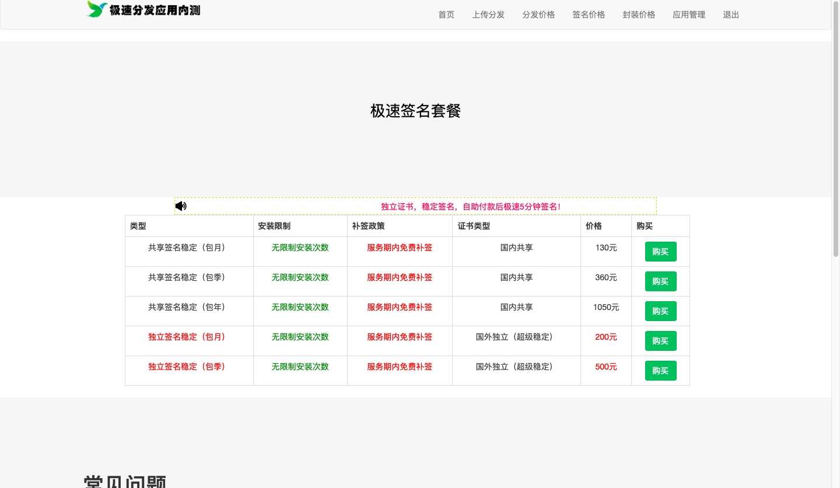Click the pink scrolling announcement text
The image size is (840, 488).
coord(471,207)
